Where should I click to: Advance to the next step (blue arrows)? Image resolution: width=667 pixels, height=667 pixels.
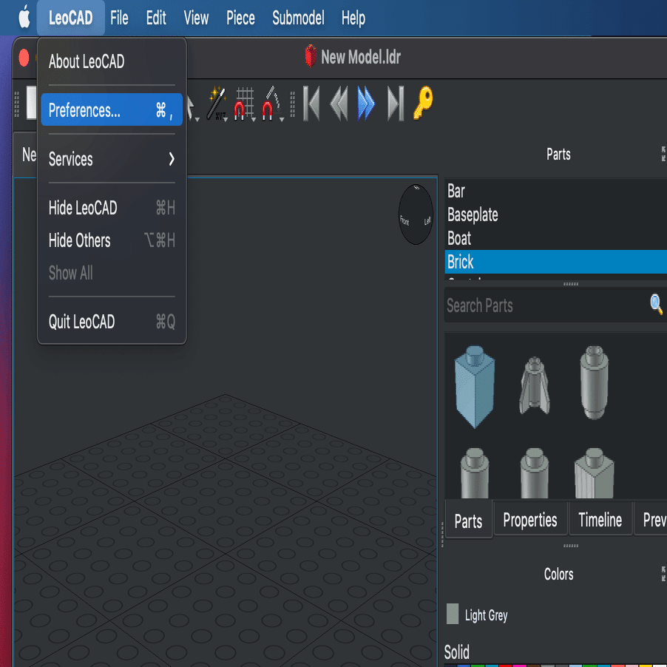(x=366, y=104)
